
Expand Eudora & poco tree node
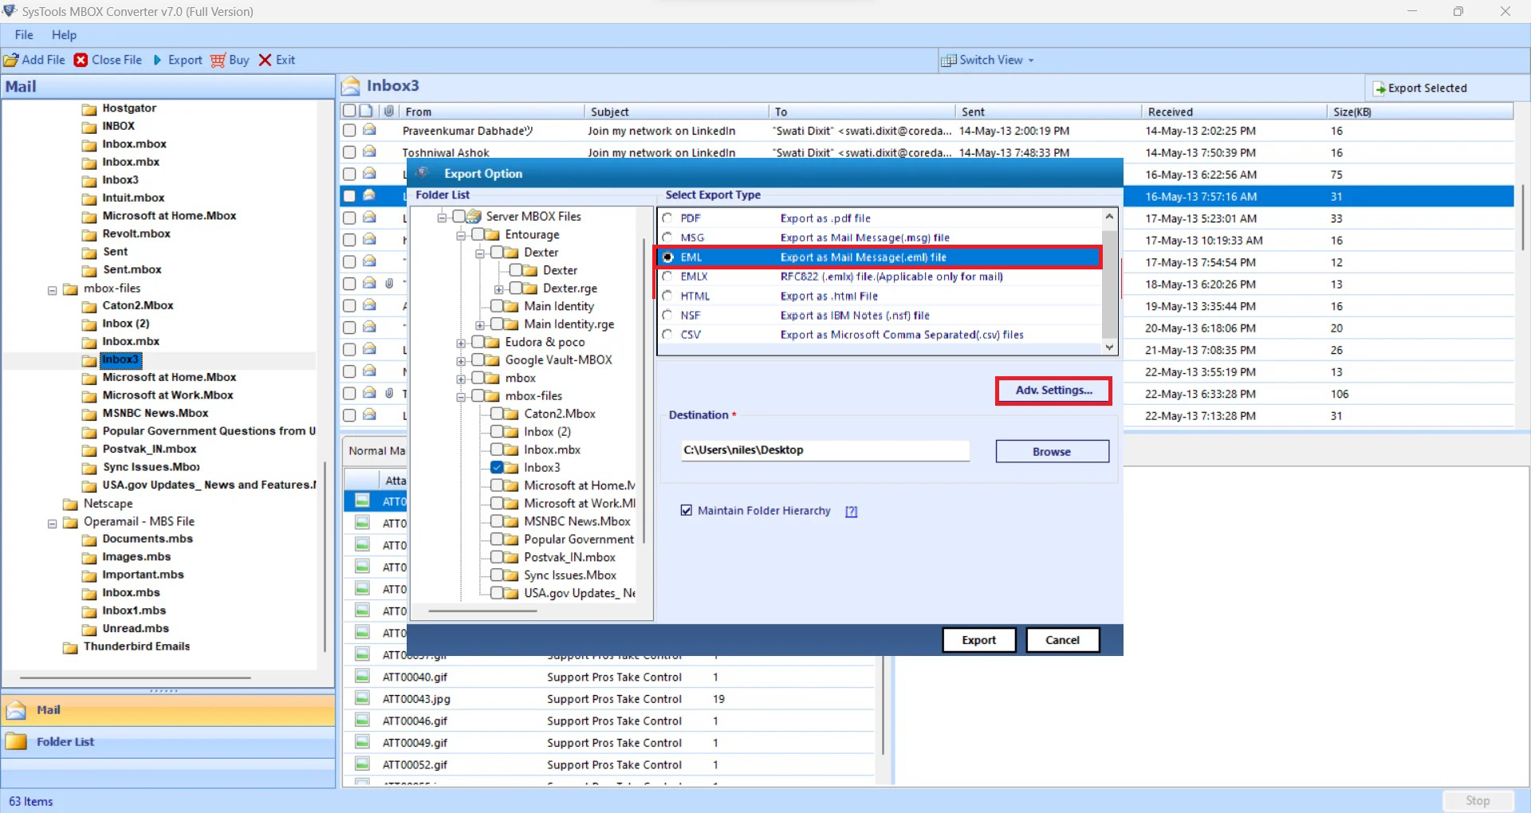point(461,343)
